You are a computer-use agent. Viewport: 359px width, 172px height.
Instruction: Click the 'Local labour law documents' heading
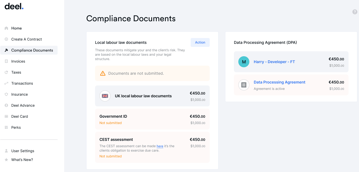121,42
